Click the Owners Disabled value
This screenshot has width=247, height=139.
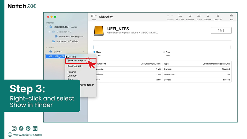pos(226,69)
